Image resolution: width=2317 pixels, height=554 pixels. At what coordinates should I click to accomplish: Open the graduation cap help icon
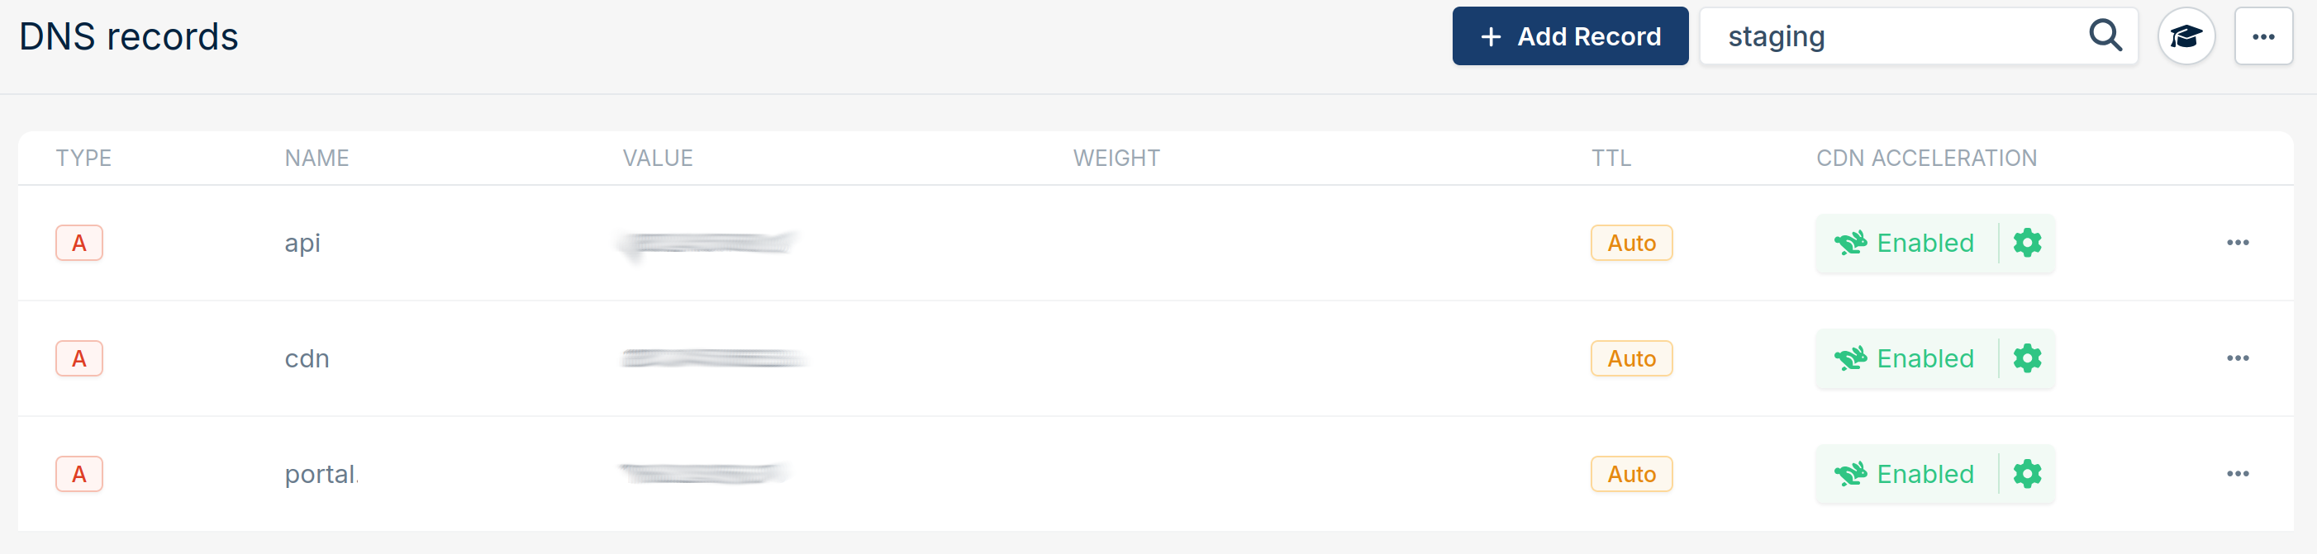point(2186,36)
